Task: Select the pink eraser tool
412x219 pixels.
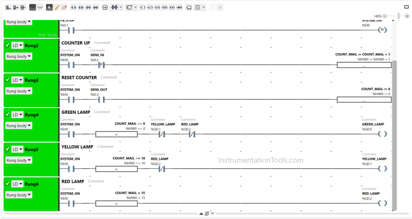Action: 64,8
